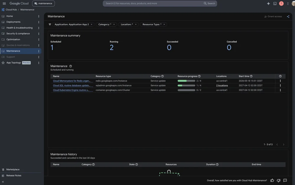
Task: Click the share icon beside Grant access
Action: [x=288, y=16]
